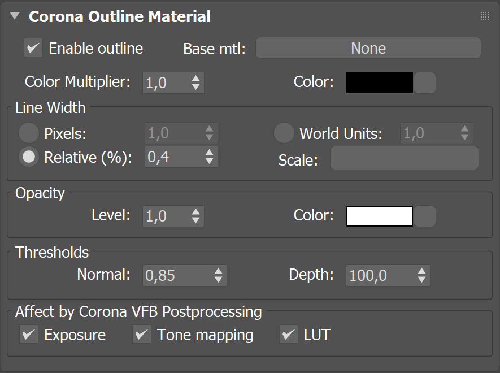The width and height of the screenshot is (500, 373).
Task: Select the World Units radio button
Action: [284, 133]
